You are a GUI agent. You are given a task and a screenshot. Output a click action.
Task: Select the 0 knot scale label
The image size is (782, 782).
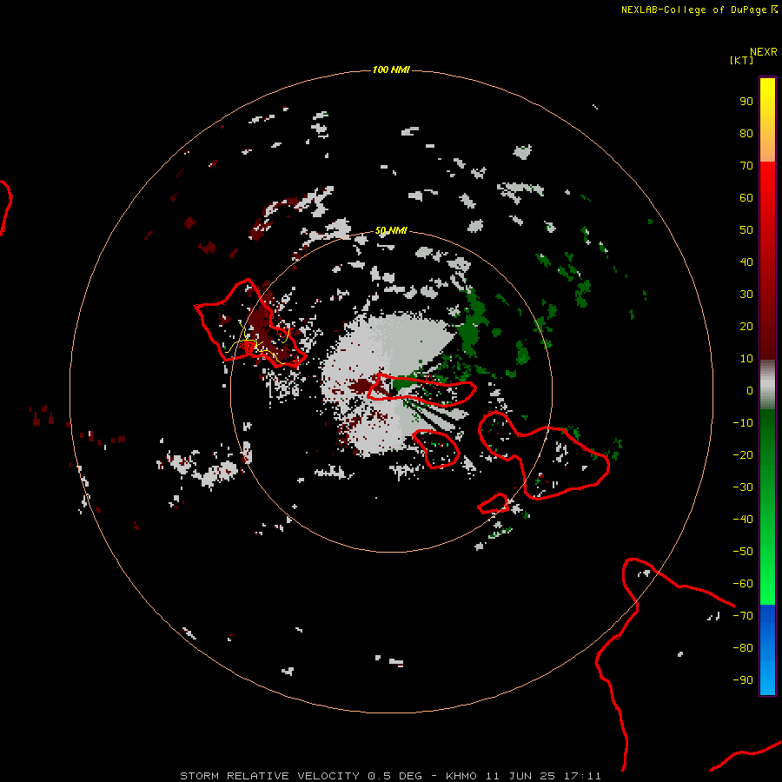(x=750, y=391)
